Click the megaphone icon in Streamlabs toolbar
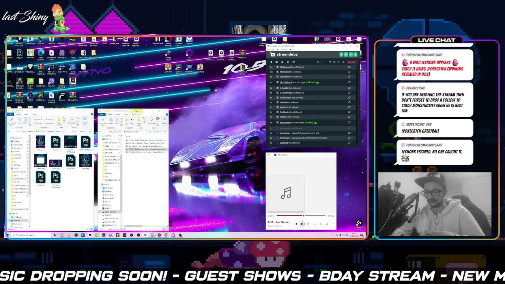 288,62
